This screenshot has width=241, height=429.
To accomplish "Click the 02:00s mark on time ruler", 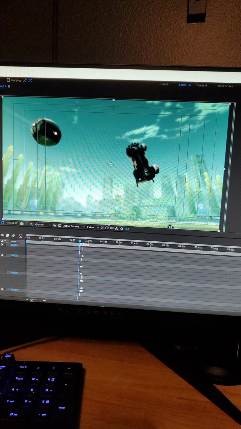I will click(150, 245).
